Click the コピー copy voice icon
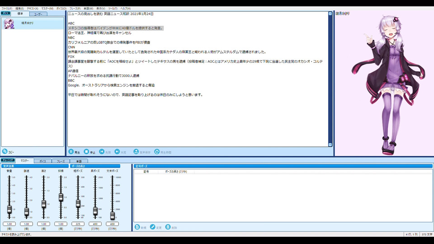The image size is (434, 244). 5,151
